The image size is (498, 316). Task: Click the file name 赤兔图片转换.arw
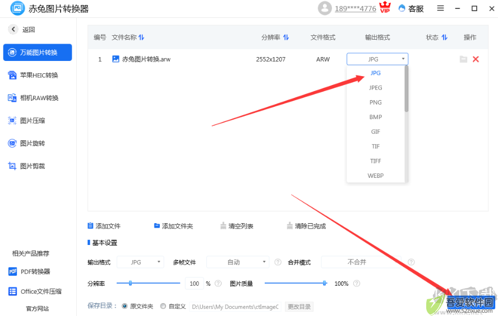[x=146, y=59]
